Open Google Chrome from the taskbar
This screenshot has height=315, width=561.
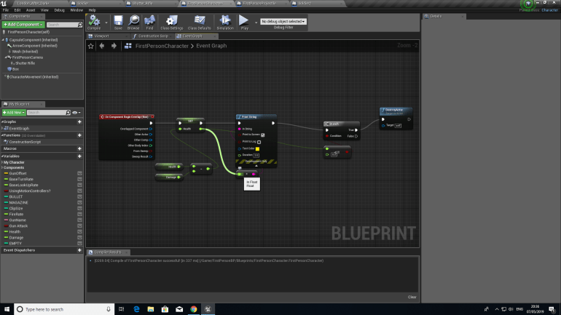[x=194, y=309]
